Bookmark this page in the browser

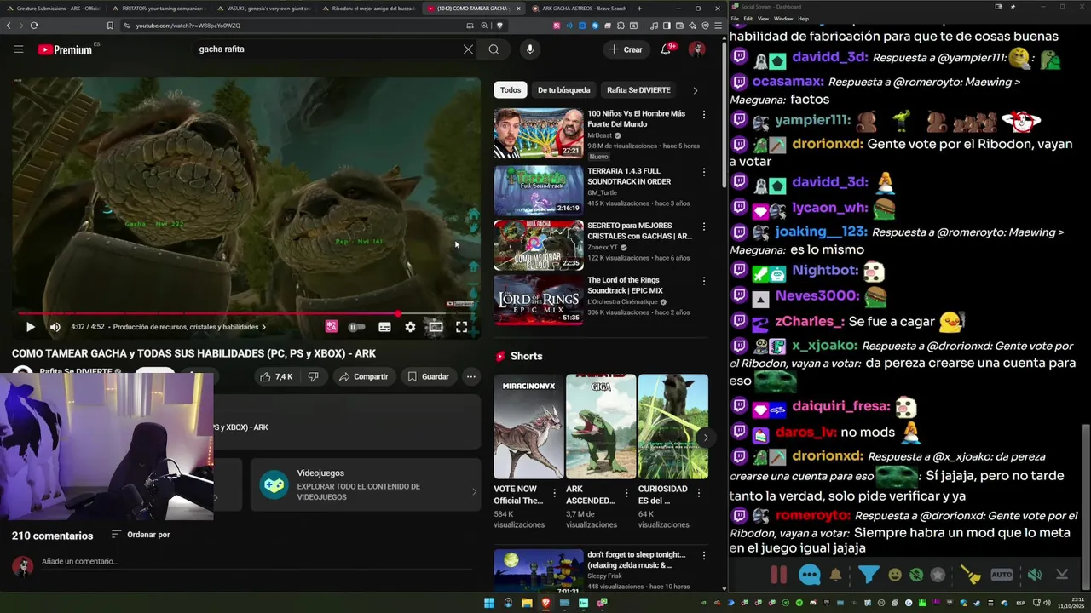110,26
